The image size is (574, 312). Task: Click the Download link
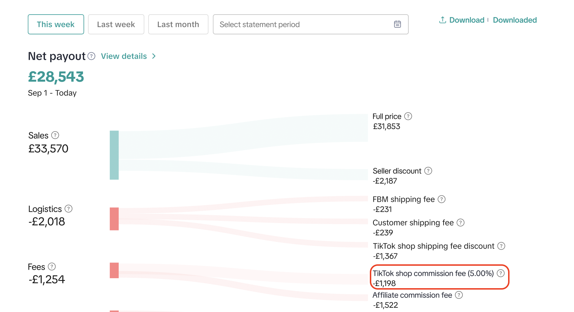tap(462, 20)
